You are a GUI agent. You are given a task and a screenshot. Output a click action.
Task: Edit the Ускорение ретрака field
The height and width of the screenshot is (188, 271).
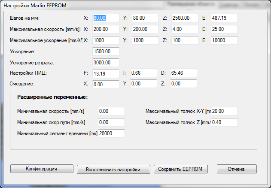(106, 63)
